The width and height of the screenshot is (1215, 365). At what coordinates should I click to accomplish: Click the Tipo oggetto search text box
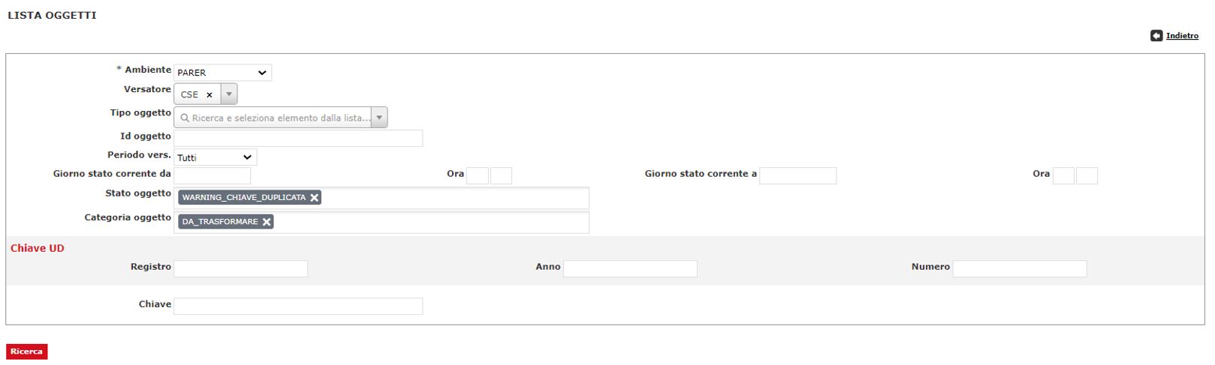pos(274,118)
